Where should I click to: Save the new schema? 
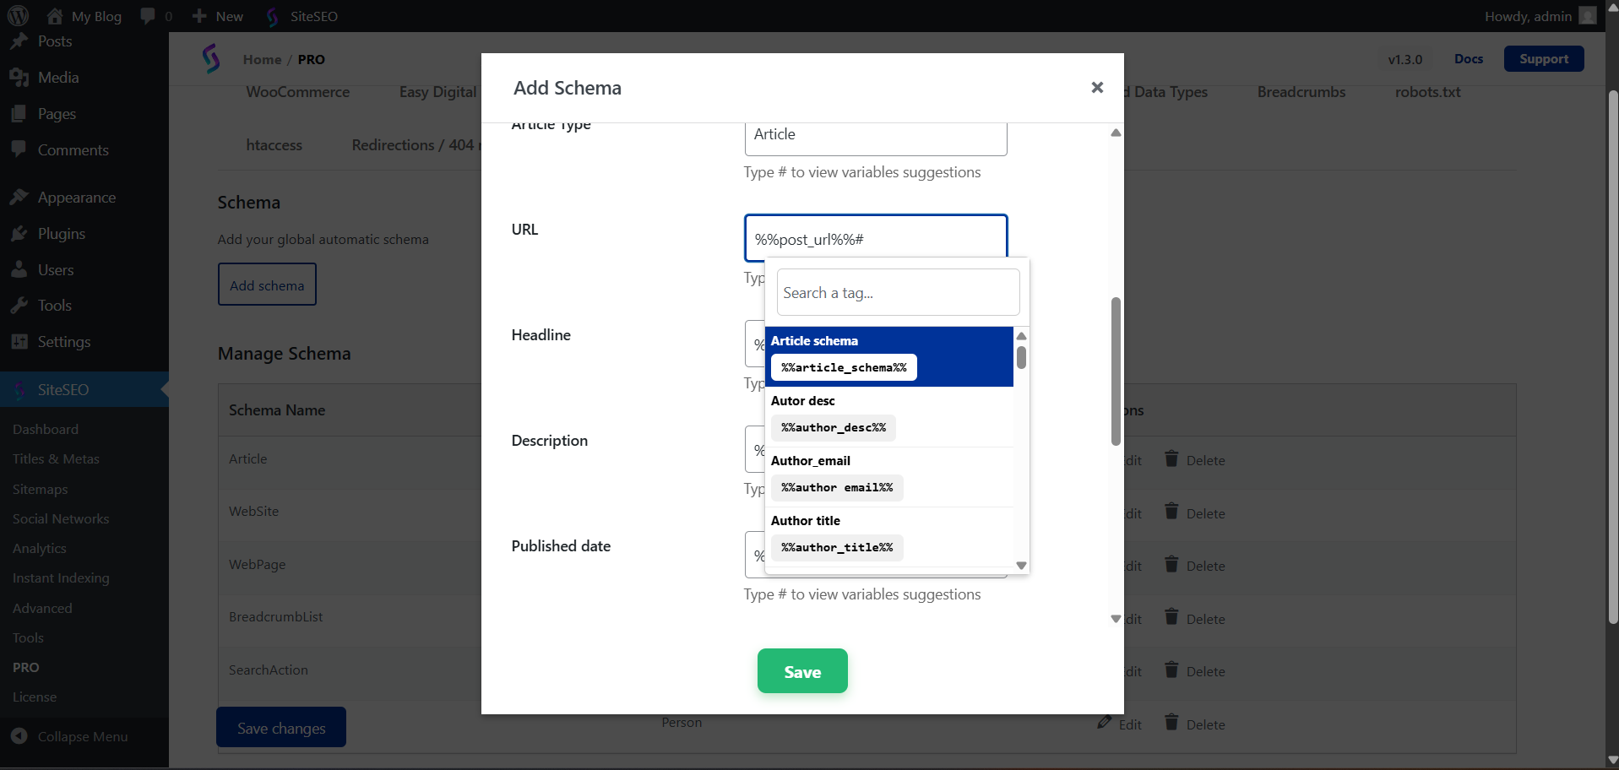tap(801, 671)
